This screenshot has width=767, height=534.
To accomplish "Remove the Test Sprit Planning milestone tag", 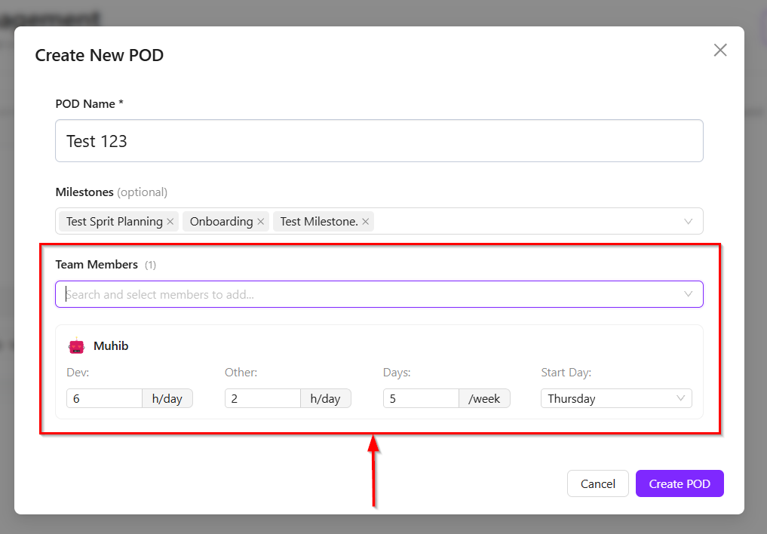I will [x=170, y=222].
